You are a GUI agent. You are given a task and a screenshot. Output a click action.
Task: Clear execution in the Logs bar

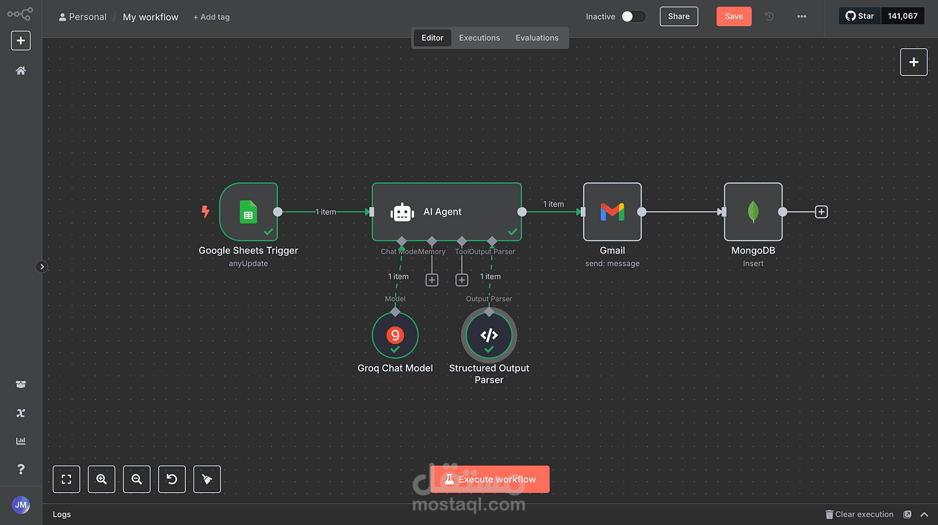point(860,514)
